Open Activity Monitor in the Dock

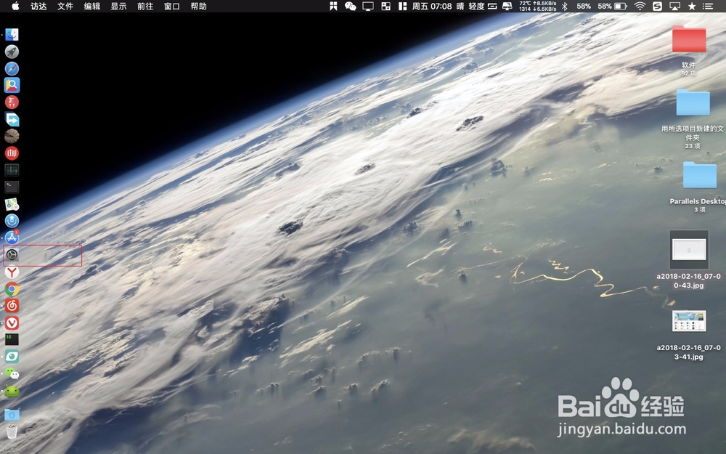pyautogui.click(x=12, y=170)
